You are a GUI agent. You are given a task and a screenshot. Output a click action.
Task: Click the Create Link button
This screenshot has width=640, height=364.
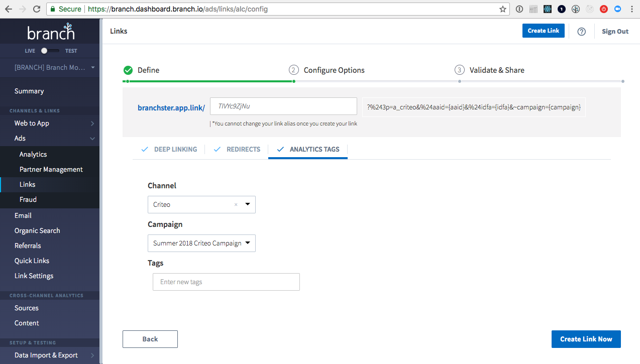(544, 31)
